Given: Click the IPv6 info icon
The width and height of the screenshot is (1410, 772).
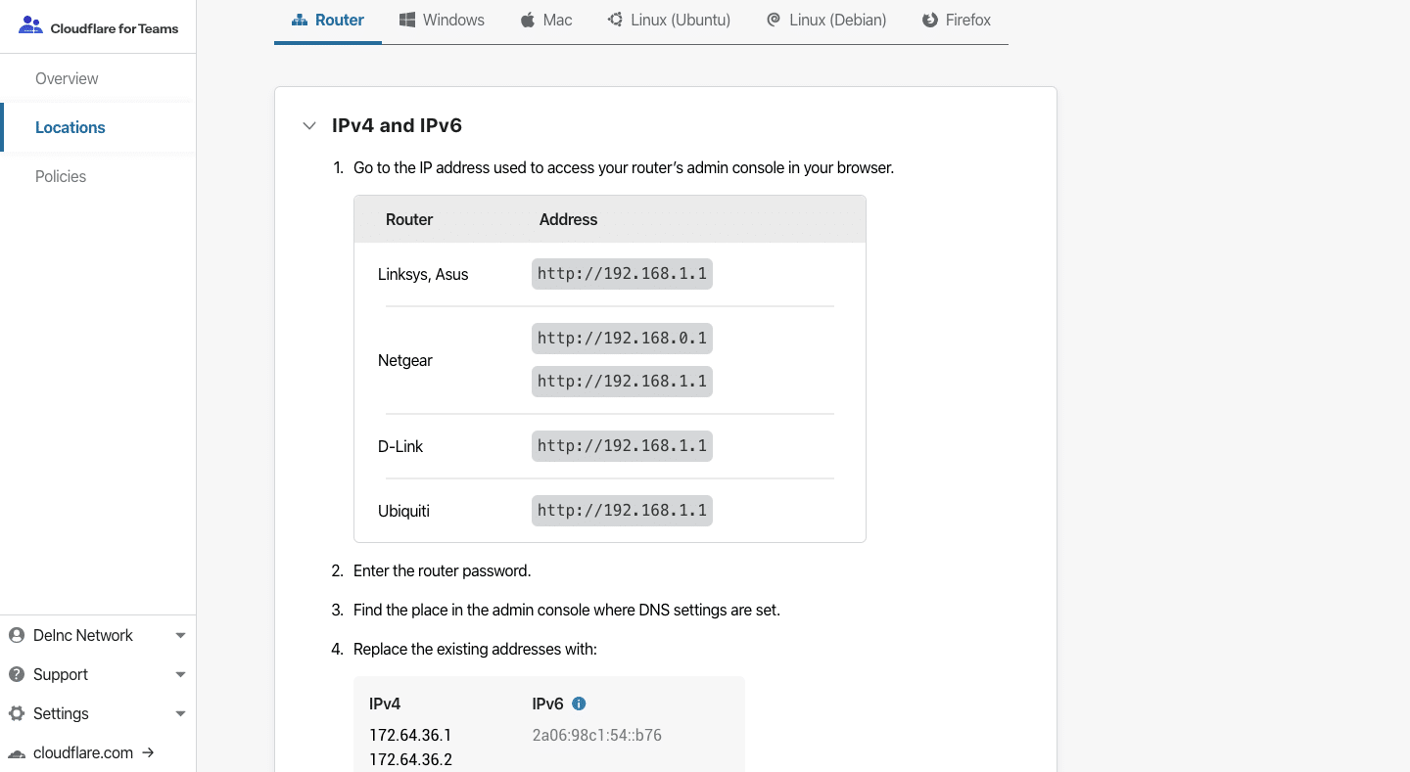Looking at the screenshot, I should point(579,704).
